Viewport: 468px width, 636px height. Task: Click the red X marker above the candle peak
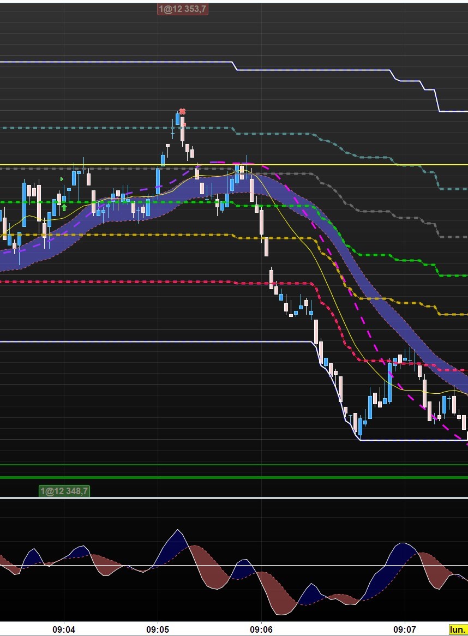(183, 111)
